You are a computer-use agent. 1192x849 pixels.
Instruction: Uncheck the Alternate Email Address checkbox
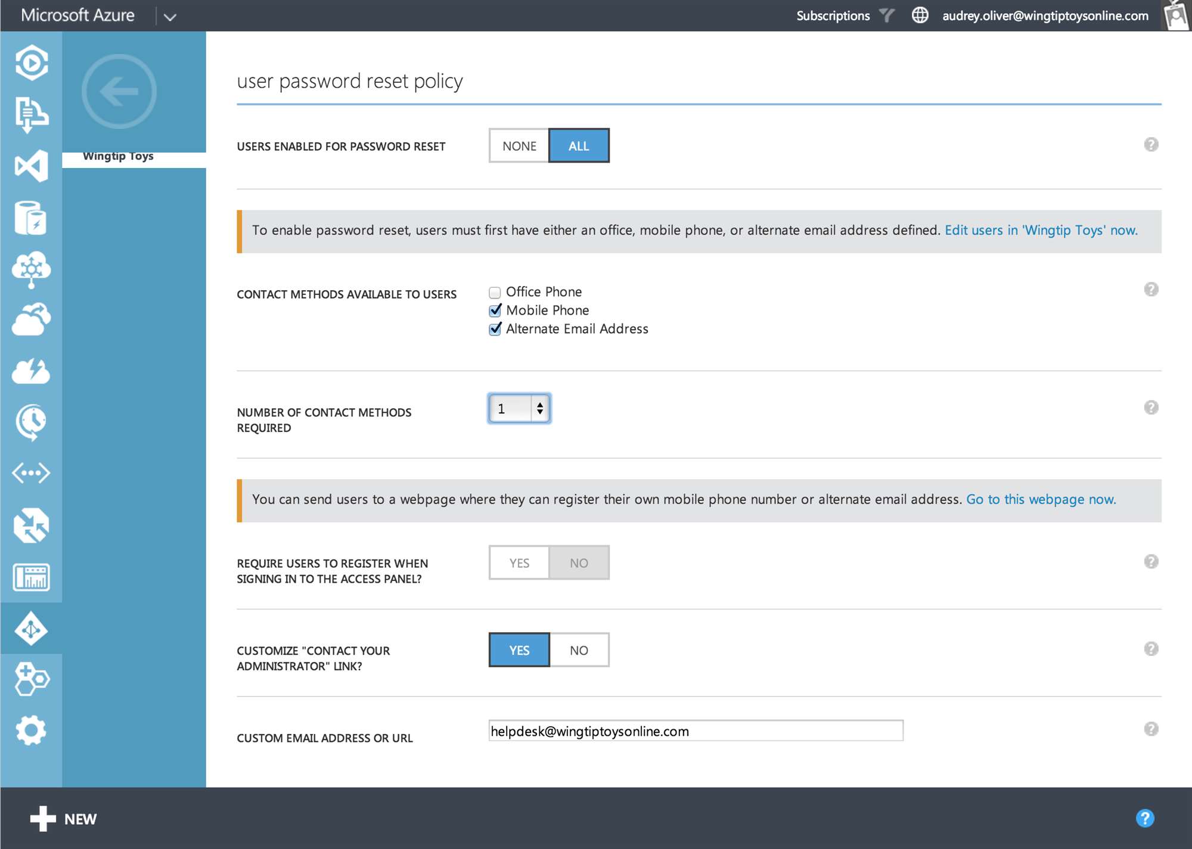point(495,329)
